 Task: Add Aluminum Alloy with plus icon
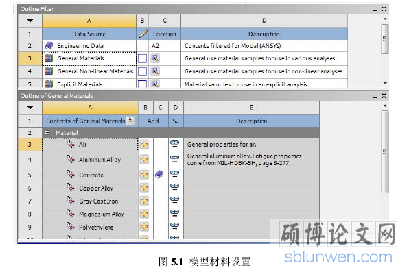pos(144,160)
